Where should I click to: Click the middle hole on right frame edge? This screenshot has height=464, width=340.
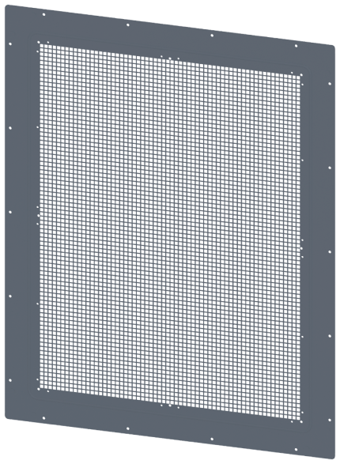tap(330, 252)
